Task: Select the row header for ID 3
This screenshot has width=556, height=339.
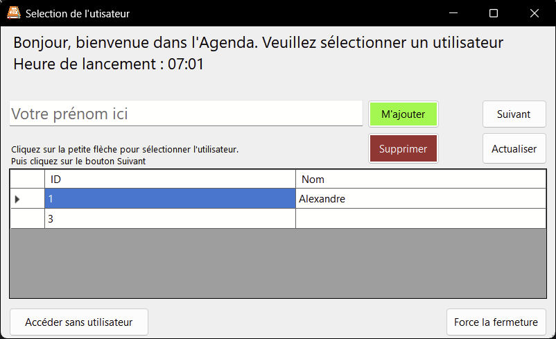Action: point(28,218)
